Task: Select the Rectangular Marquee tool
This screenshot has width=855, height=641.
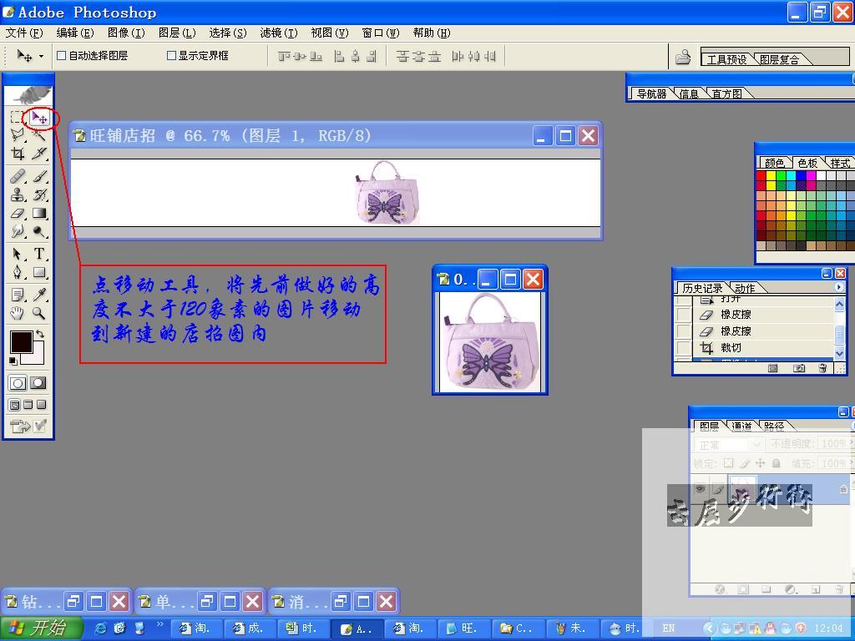Action: (x=17, y=117)
